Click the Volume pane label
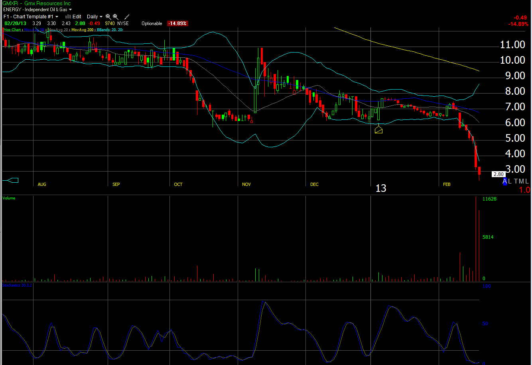This screenshot has height=365, width=532. [x=9, y=198]
